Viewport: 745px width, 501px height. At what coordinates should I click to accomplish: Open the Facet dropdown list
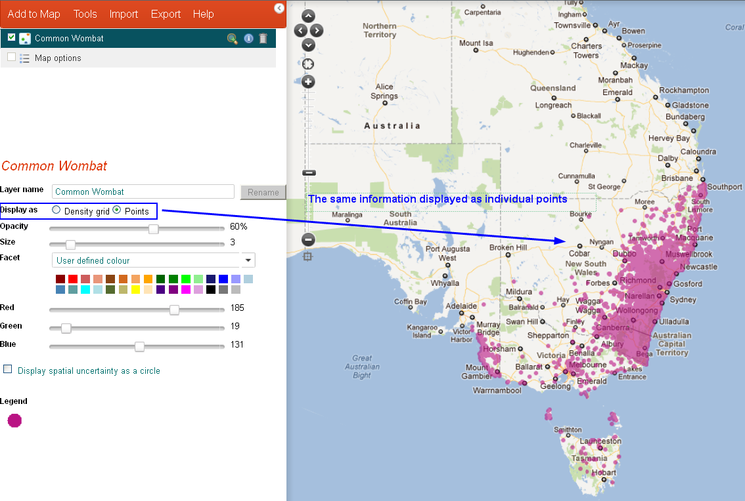pos(248,260)
